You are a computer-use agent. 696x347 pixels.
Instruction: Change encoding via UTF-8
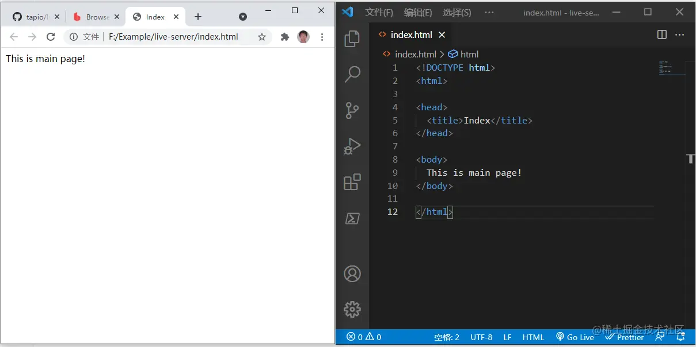point(481,337)
